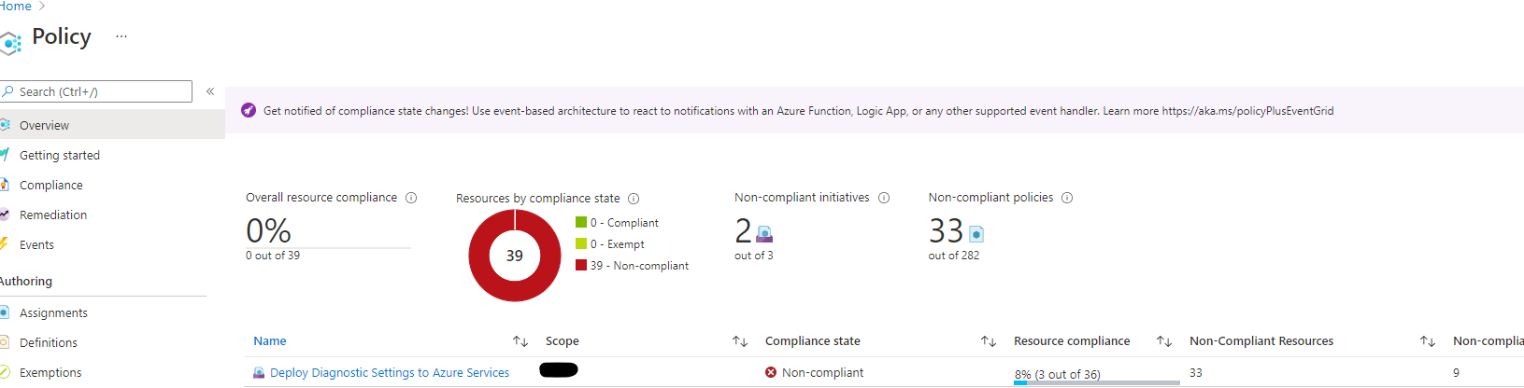Sort by the Resource compliance column header
Image resolution: width=1524 pixels, height=388 pixels.
tap(1072, 341)
